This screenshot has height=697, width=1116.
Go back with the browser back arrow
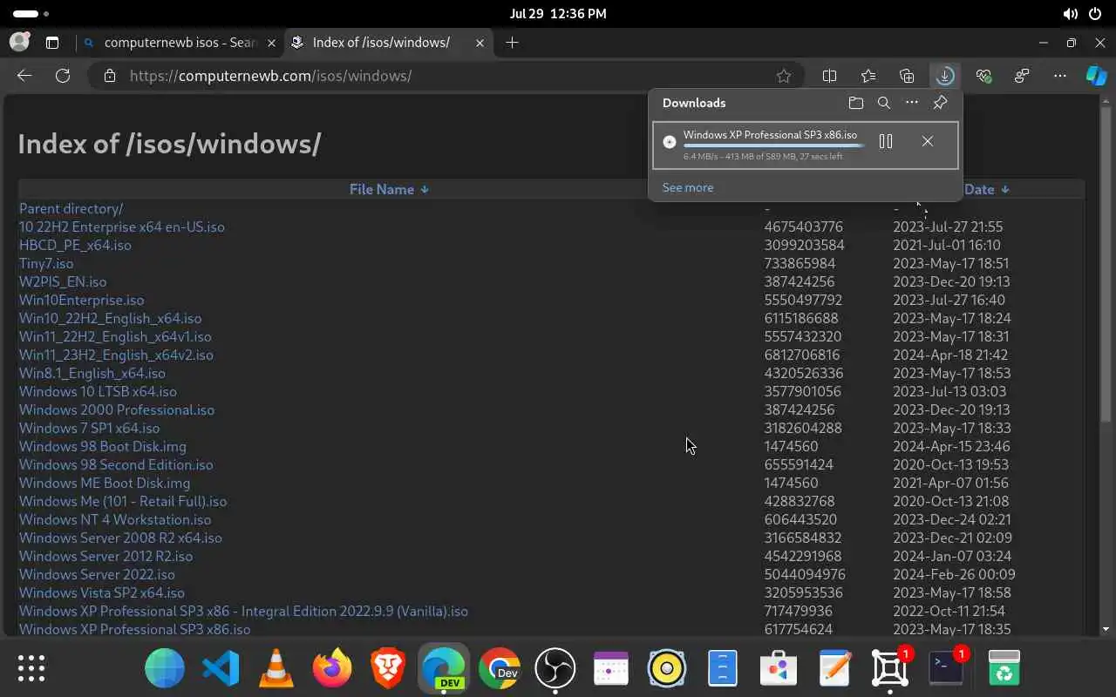pos(24,76)
